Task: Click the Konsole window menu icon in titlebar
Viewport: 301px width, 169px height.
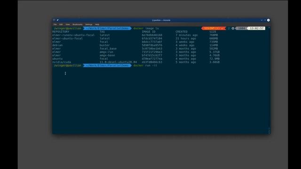Action: tap(54, 20)
